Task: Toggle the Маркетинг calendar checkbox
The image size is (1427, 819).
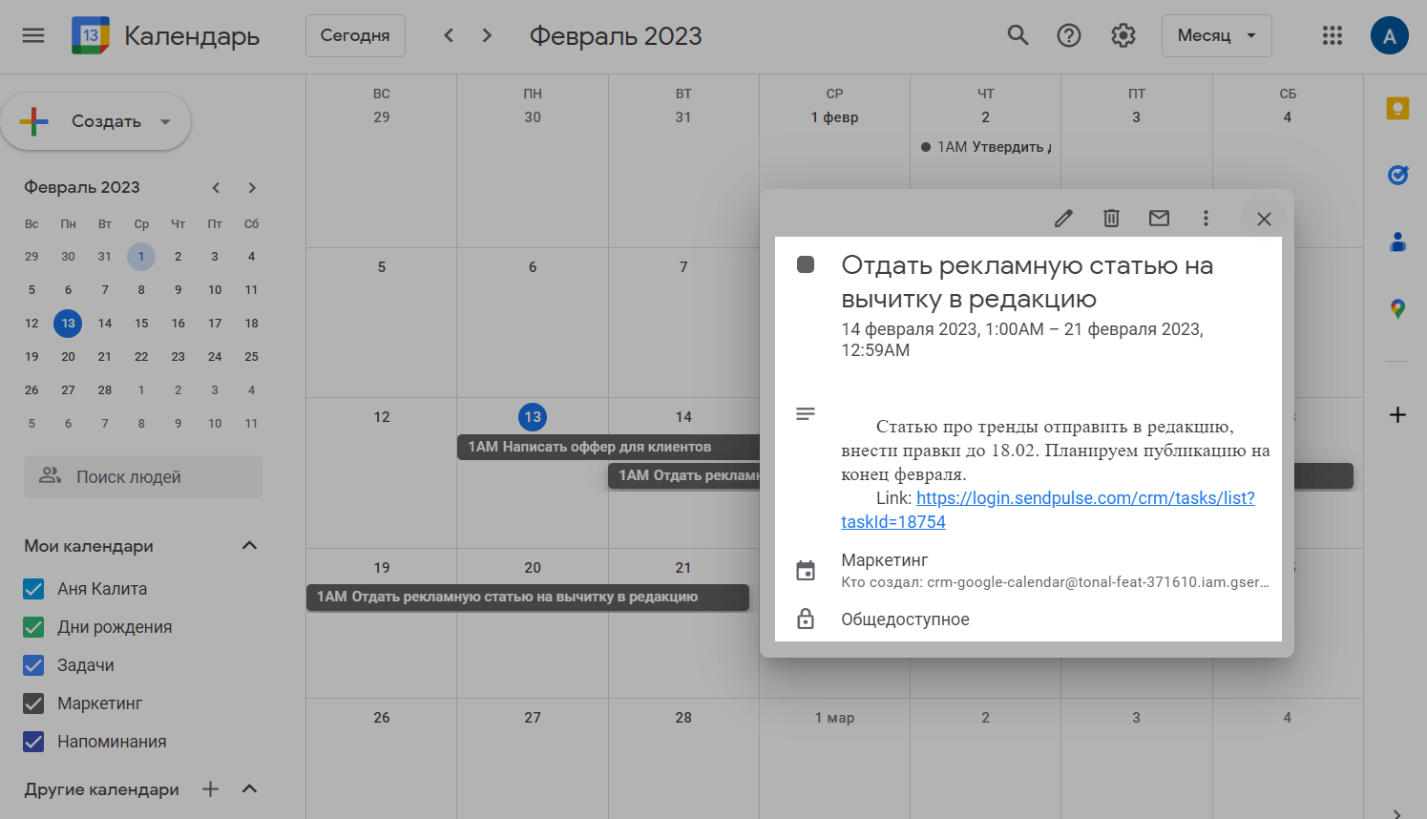Action: (33, 703)
